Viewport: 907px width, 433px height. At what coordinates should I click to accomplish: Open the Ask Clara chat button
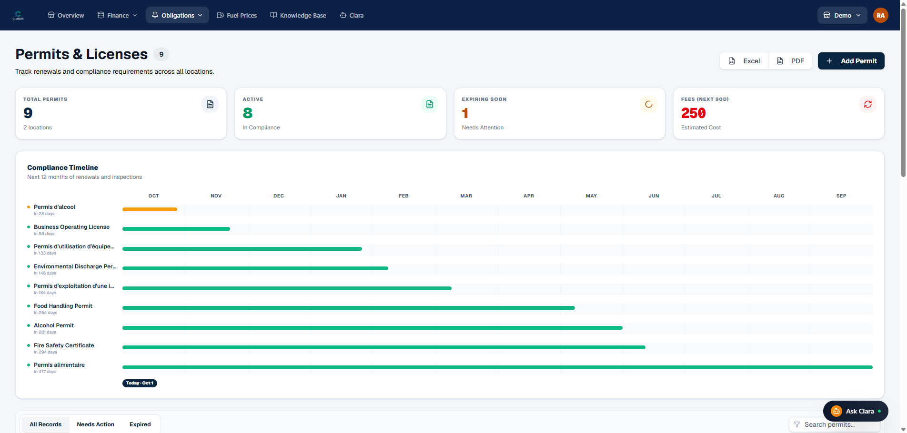tap(856, 411)
